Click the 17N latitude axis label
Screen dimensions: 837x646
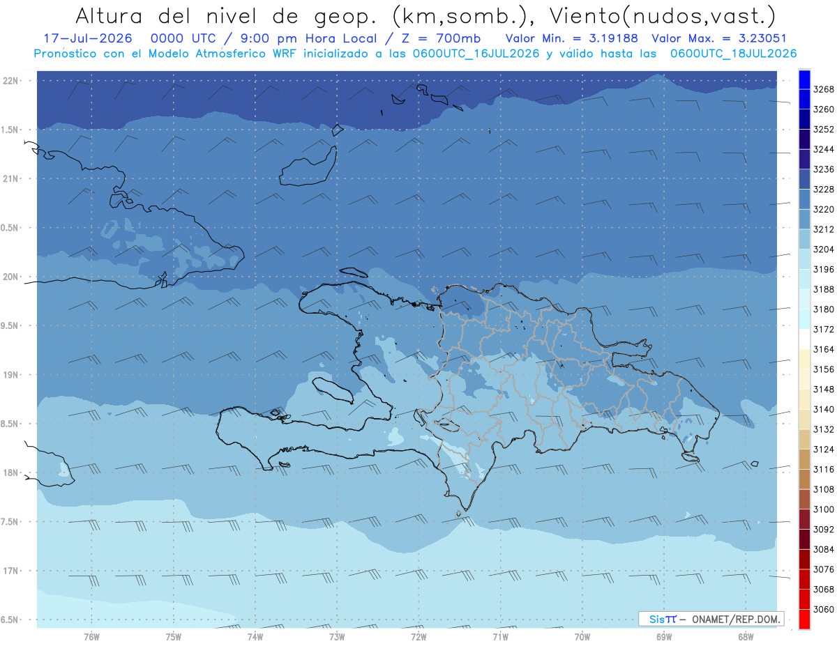[x=10, y=571]
